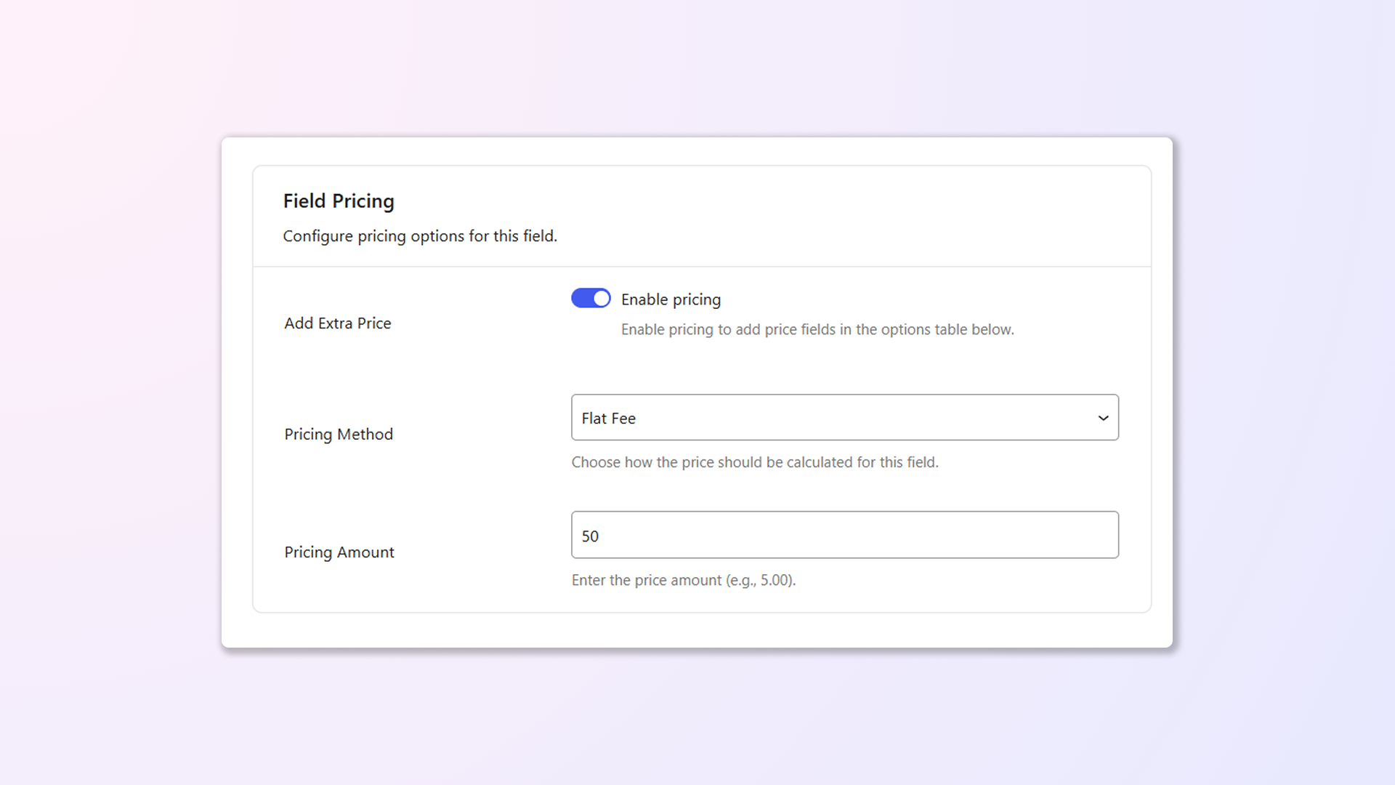The image size is (1395, 785).
Task: Click the helper text below Enable pricing
Action: [817, 330]
